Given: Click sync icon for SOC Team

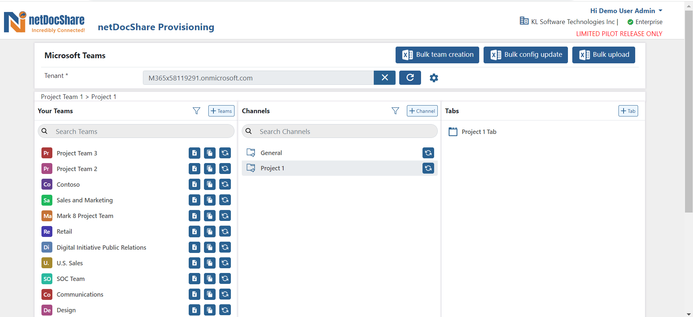Looking at the screenshot, I should tap(225, 278).
